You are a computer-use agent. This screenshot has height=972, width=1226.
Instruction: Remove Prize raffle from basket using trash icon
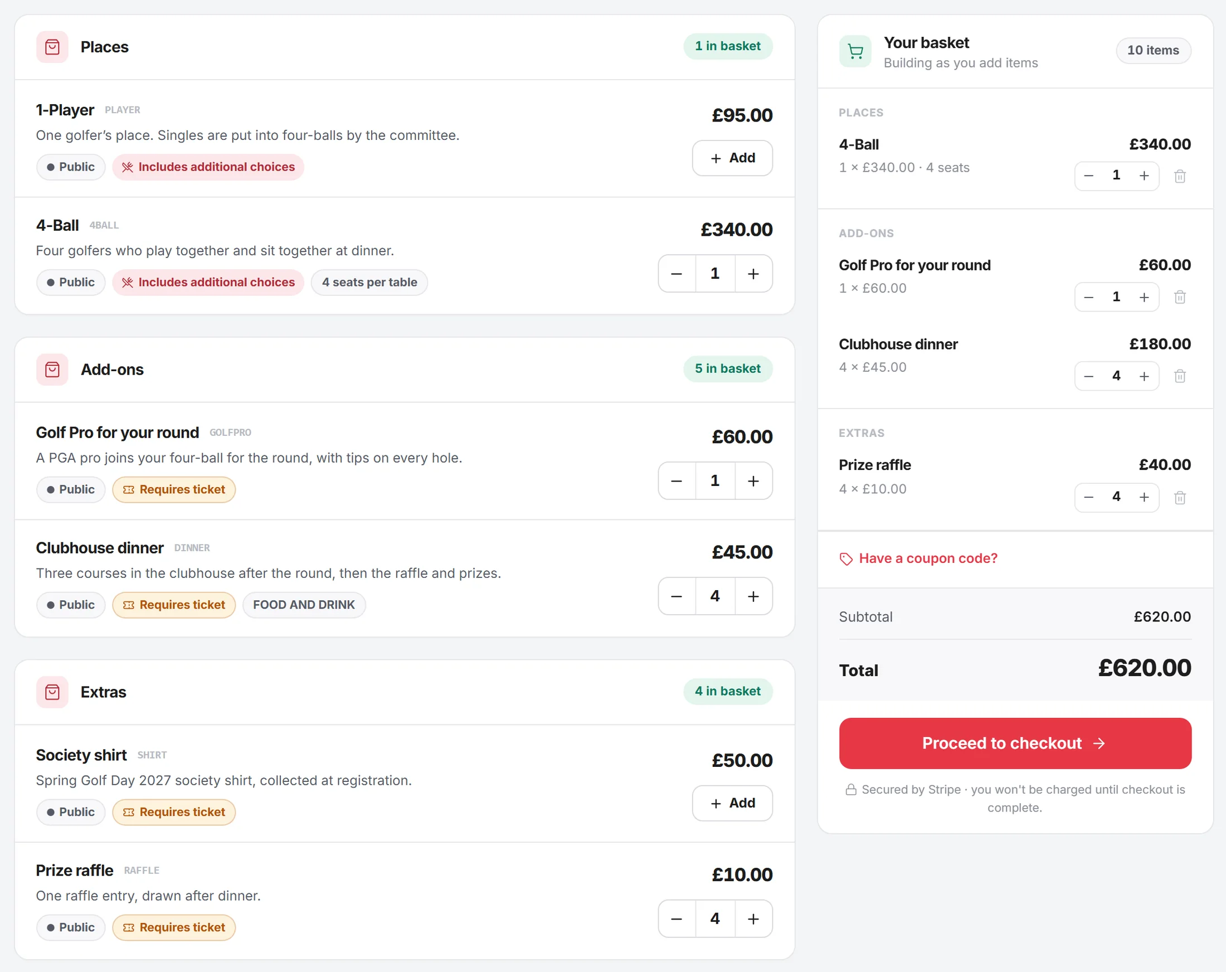pos(1180,498)
